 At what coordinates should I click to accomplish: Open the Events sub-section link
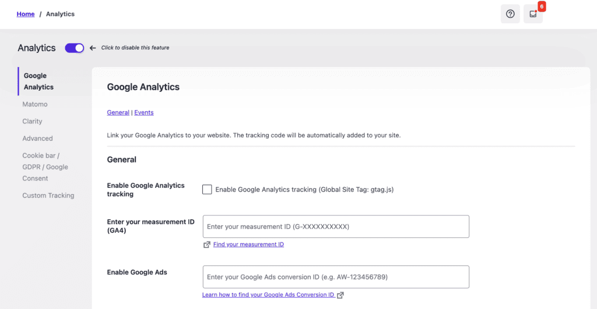pos(144,112)
